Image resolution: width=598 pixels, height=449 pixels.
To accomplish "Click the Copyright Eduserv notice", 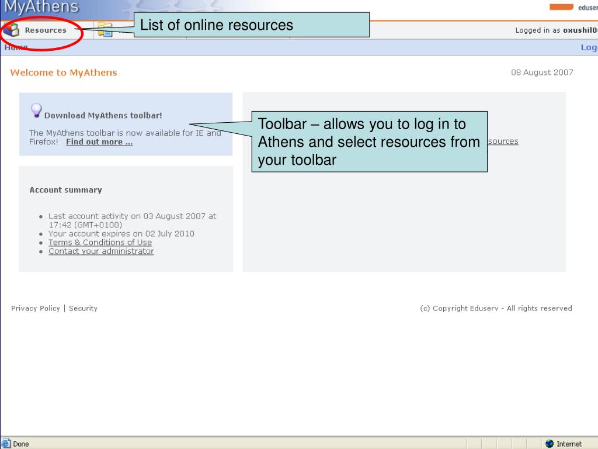I will 496,308.
